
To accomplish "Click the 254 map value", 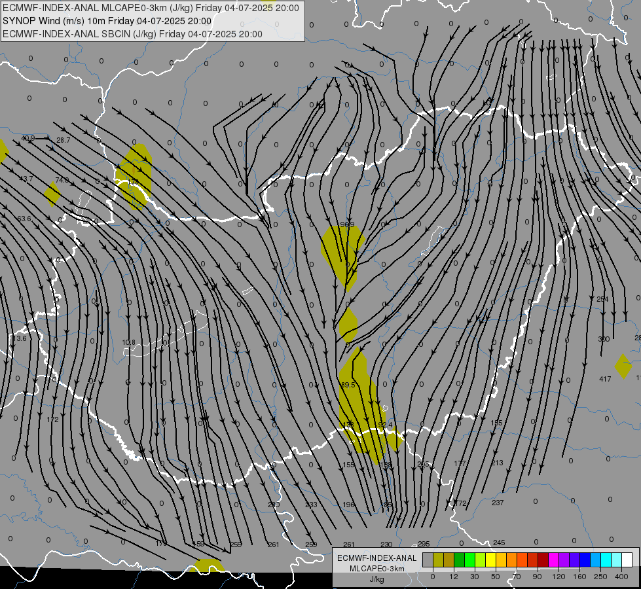I will click(602, 299).
